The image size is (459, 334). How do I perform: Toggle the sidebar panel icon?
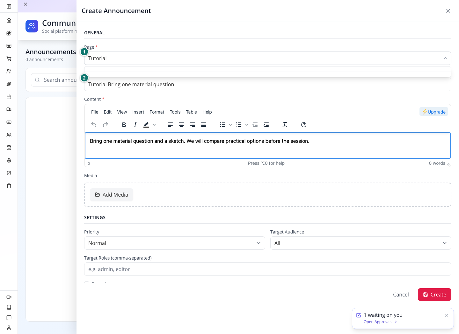click(9, 6)
